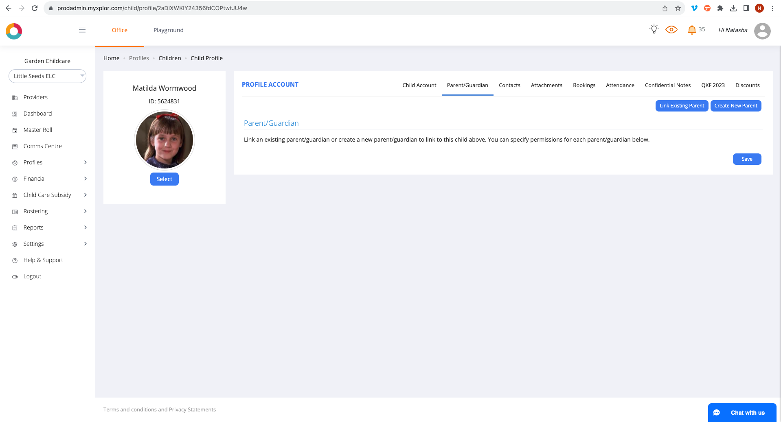Open the lightbulb tips icon

pos(654,29)
